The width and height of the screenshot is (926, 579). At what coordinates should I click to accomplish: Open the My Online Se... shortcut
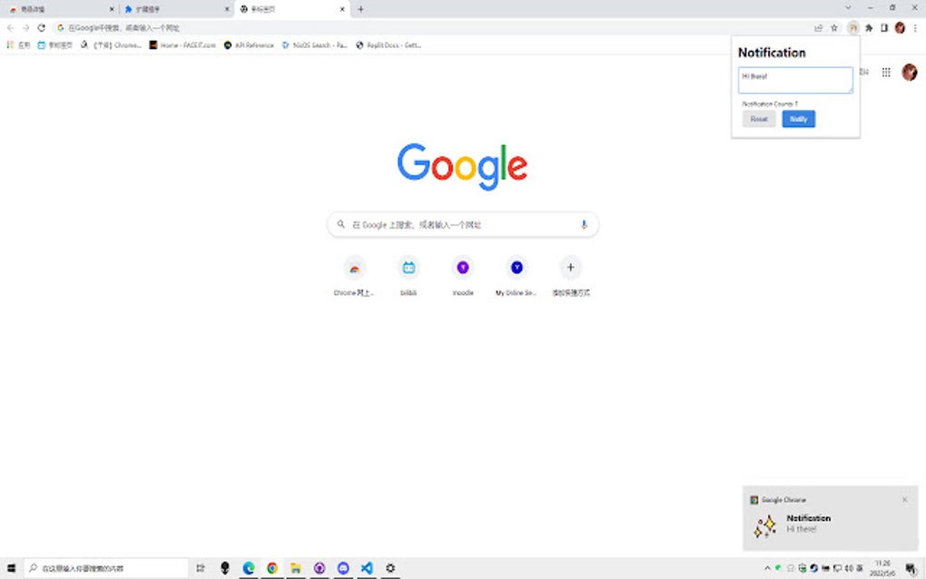pyautogui.click(x=516, y=268)
